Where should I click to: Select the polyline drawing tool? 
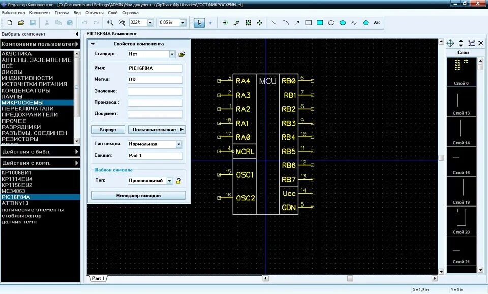[x=354, y=23]
